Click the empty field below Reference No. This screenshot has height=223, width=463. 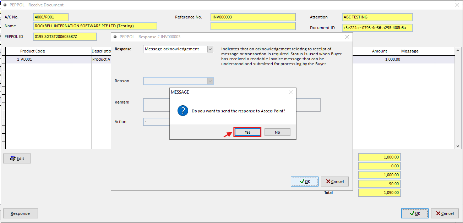click(x=253, y=26)
